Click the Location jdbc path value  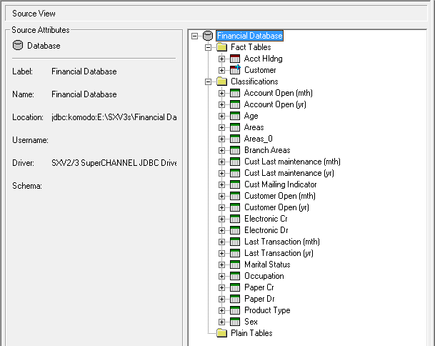click(x=114, y=117)
